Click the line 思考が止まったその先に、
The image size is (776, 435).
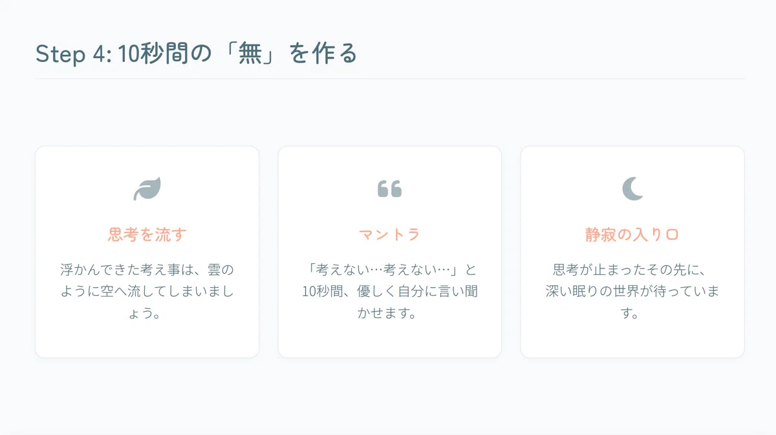click(x=632, y=269)
